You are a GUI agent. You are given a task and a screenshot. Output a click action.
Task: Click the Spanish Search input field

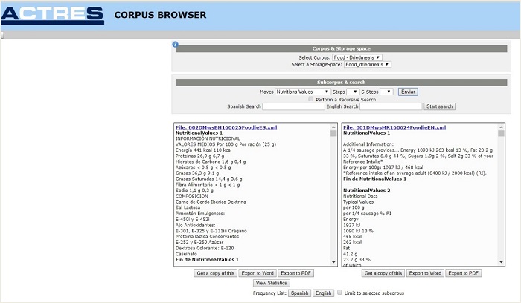[x=293, y=106]
